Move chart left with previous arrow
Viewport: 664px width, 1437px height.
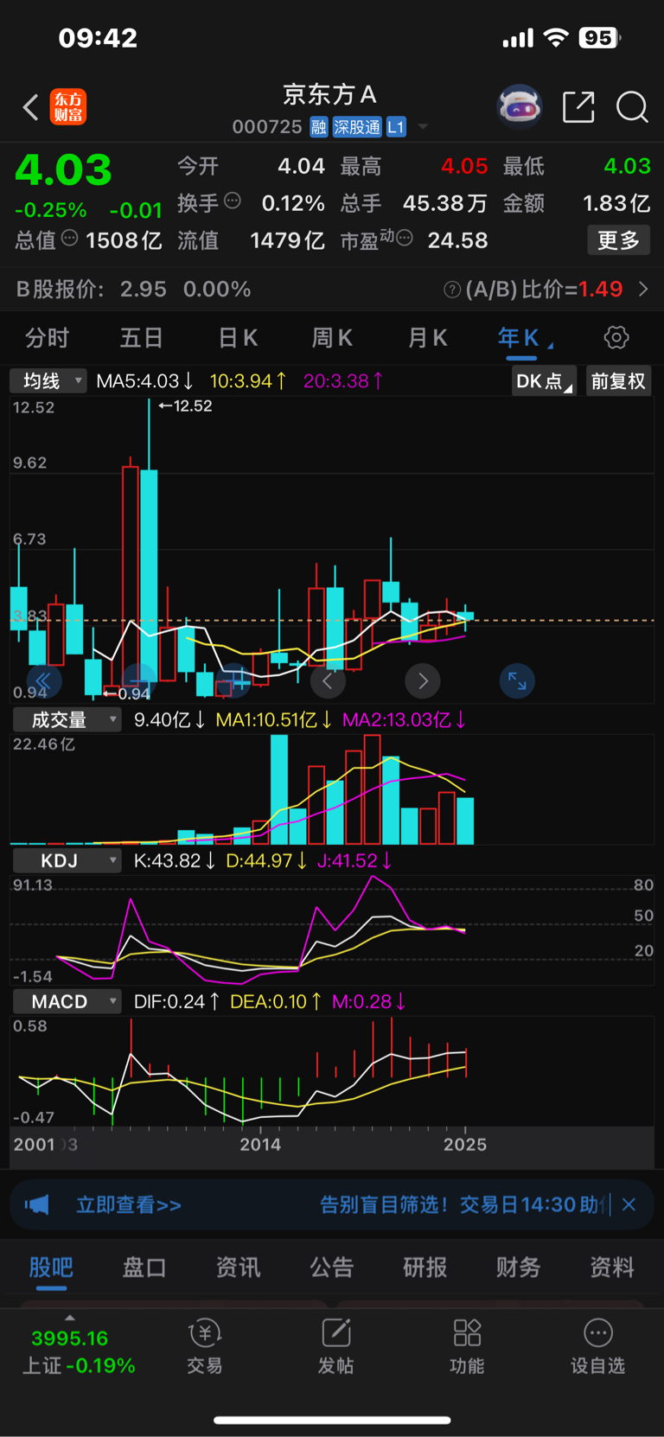(328, 681)
